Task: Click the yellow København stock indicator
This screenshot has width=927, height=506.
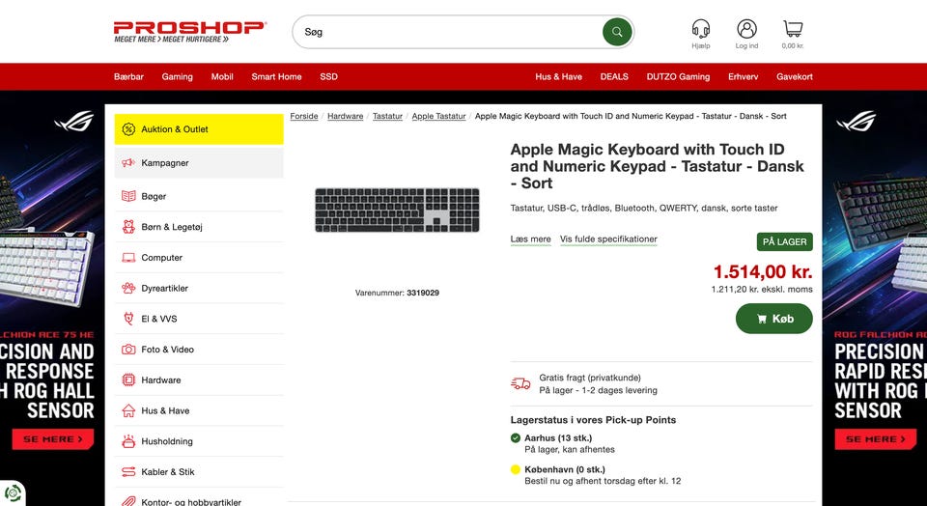Action: click(x=516, y=469)
